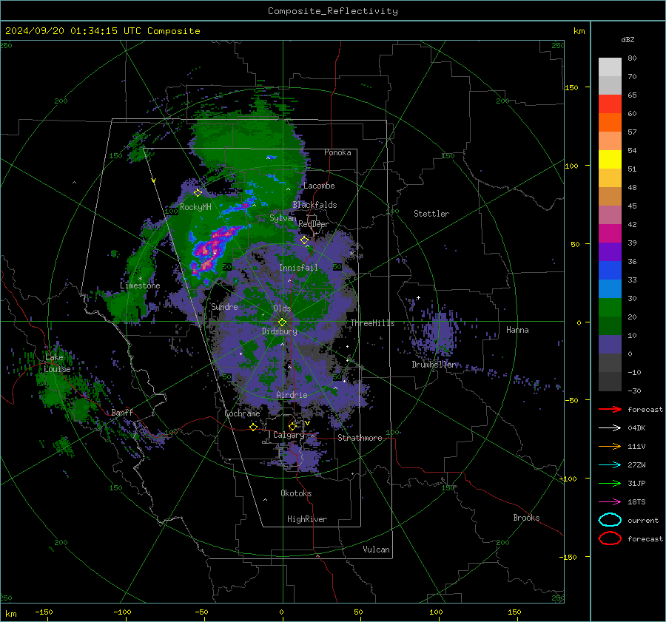Click the RedDeer city label
Viewport: 666px width, 622px height.
[x=314, y=224]
